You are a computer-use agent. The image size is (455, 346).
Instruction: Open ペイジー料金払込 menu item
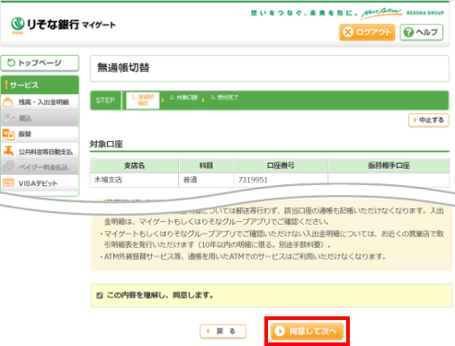tap(40, 167)
